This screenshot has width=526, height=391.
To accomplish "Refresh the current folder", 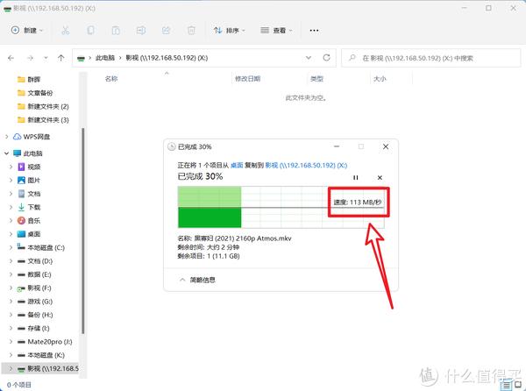I will [x=326, y=58].
